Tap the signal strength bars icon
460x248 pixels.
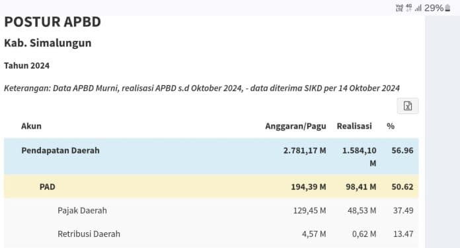click(418, 8)
